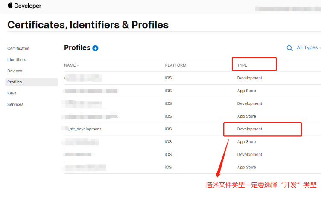Viewport: 321px width, 197px height.
Task: Click Development type in nft_development row
Action: pyautogui.click(x=250, y=129)
